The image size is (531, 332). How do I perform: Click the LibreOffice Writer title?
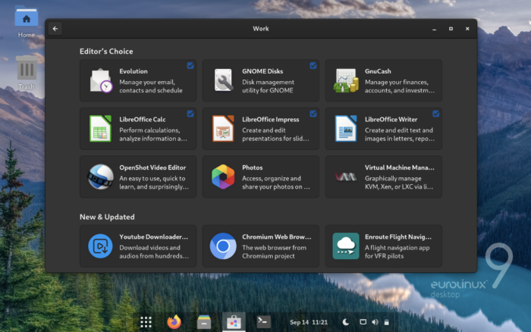tap(391, 120)
